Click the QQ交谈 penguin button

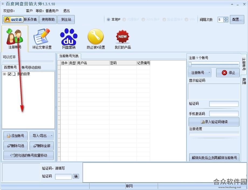tap(13, 19)
